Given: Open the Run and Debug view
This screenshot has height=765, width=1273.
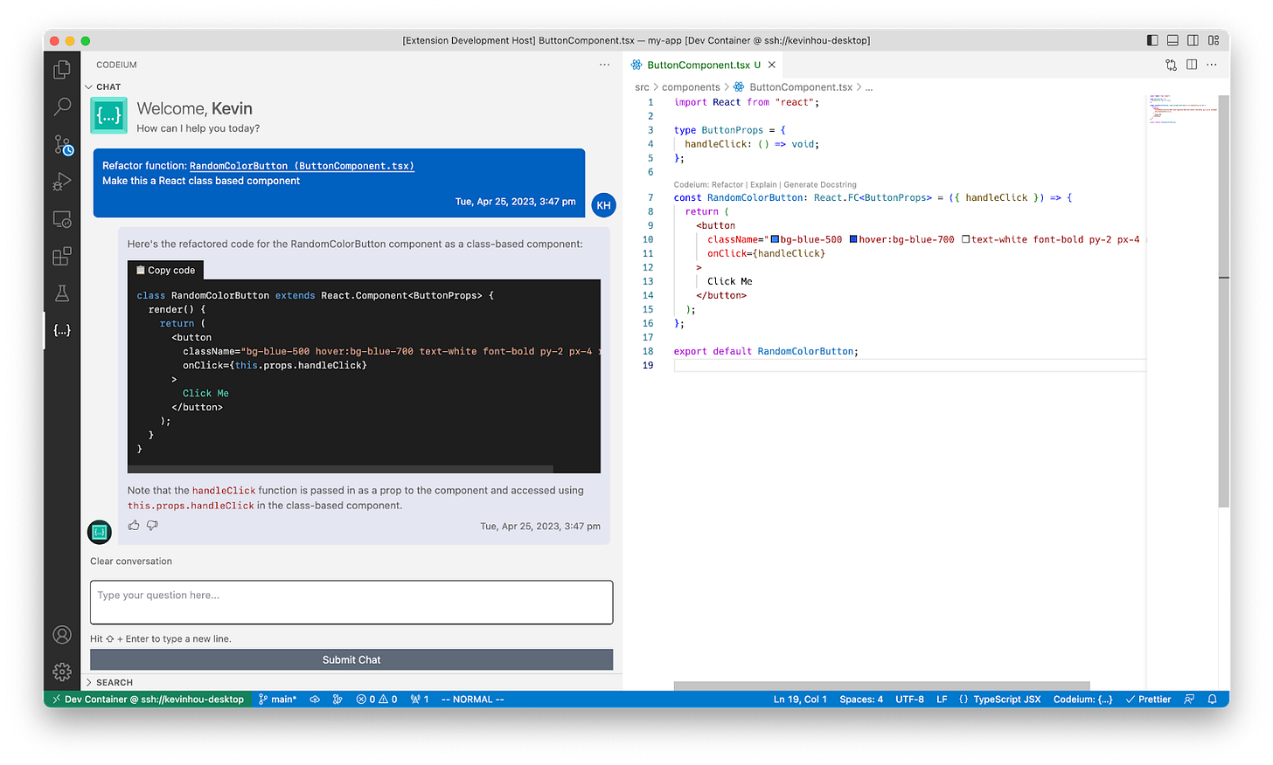Looking at the screenshot, I should (x=62, y=182).
